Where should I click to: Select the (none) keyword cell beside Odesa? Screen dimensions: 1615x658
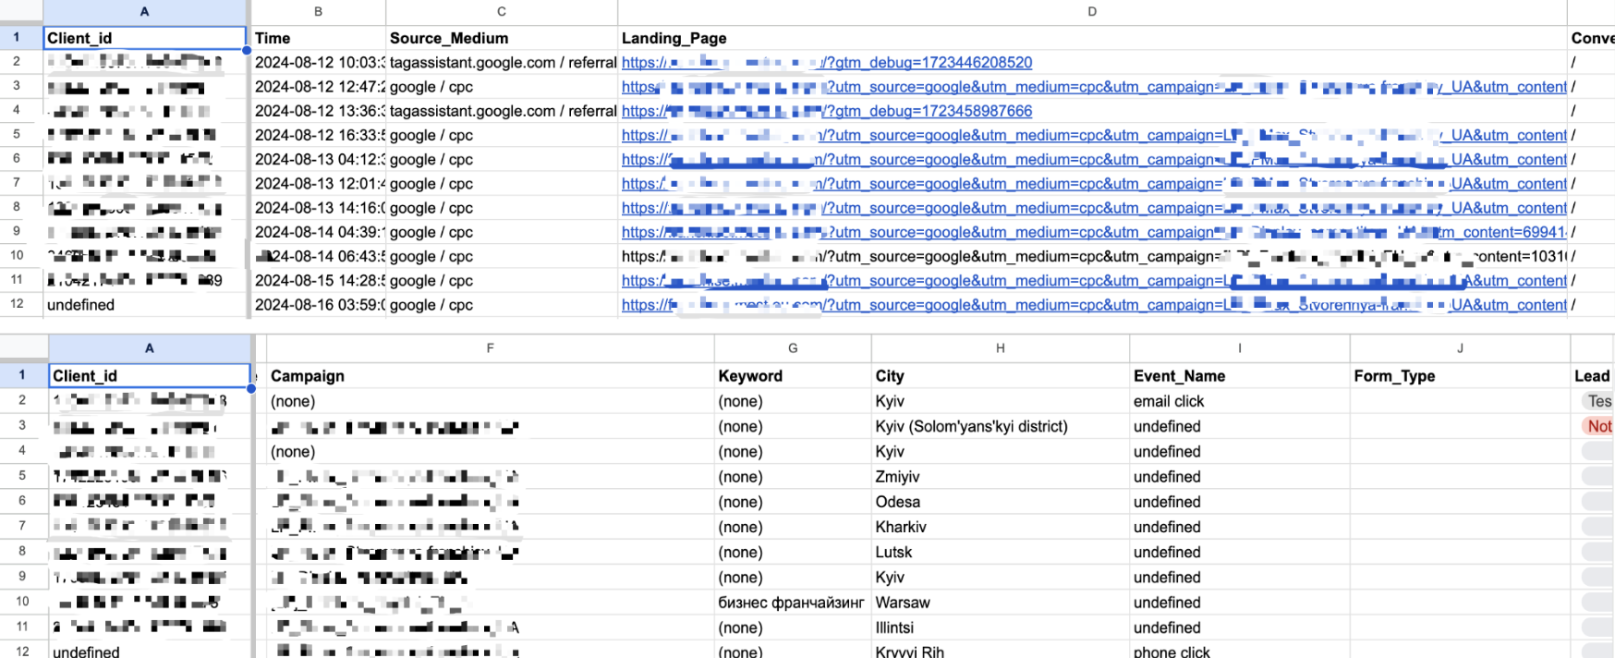[x=793, y=501]
